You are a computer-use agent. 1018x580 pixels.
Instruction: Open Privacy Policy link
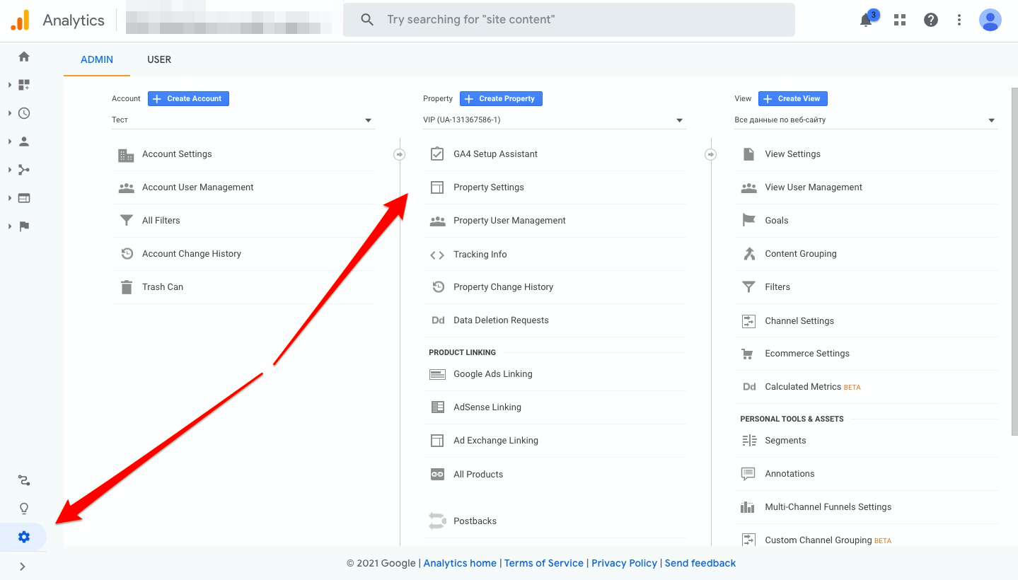[624, 563]
